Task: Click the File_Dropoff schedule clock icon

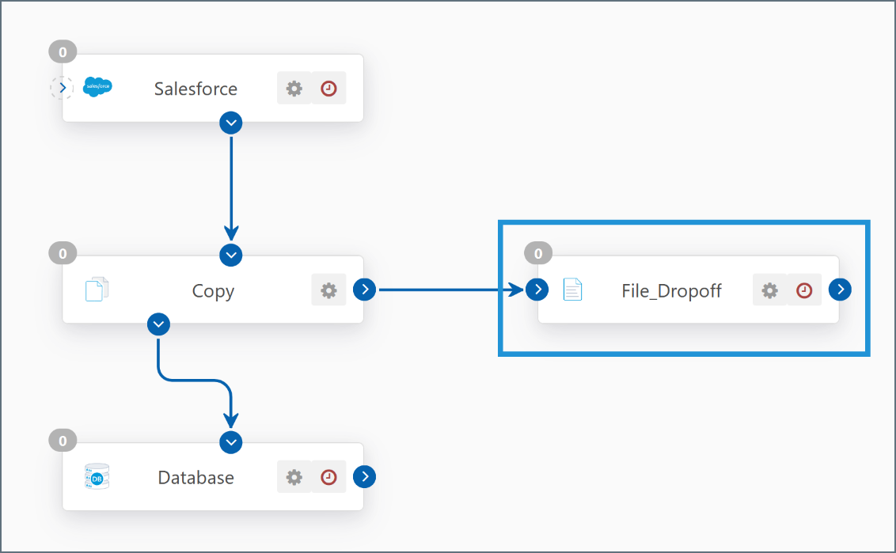Action: point(804,290)
